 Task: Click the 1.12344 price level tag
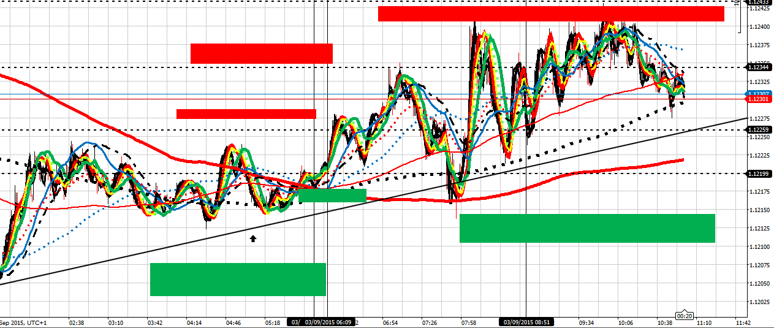(x=758, y=67)
